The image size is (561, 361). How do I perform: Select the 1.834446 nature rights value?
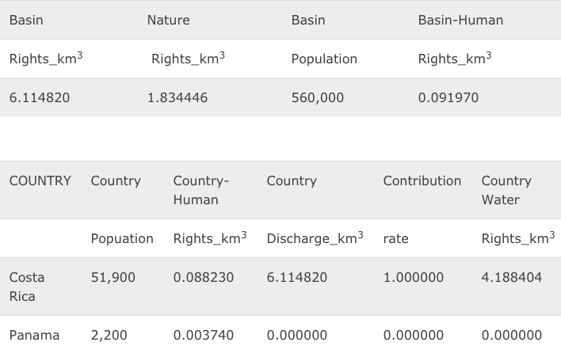pos(177,97)
